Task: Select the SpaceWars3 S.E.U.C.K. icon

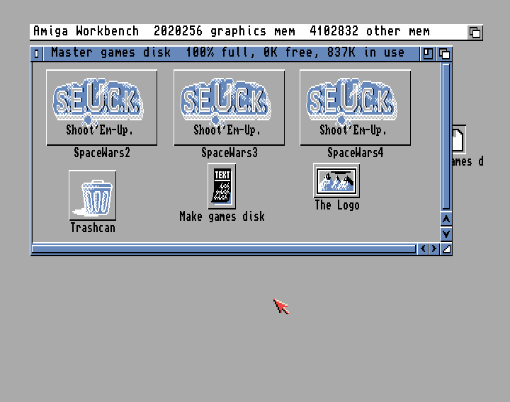Action: 229,108
